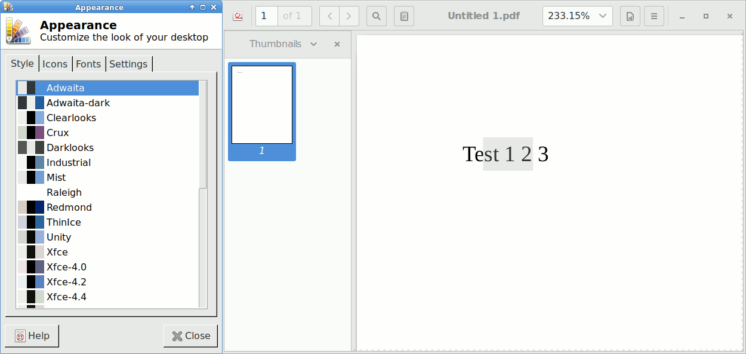Click the Close button in Appearance
The image size is (746, 354).
click(x=191, y=336)
